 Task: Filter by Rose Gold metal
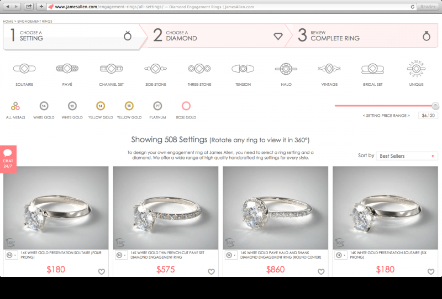point(186,106)
